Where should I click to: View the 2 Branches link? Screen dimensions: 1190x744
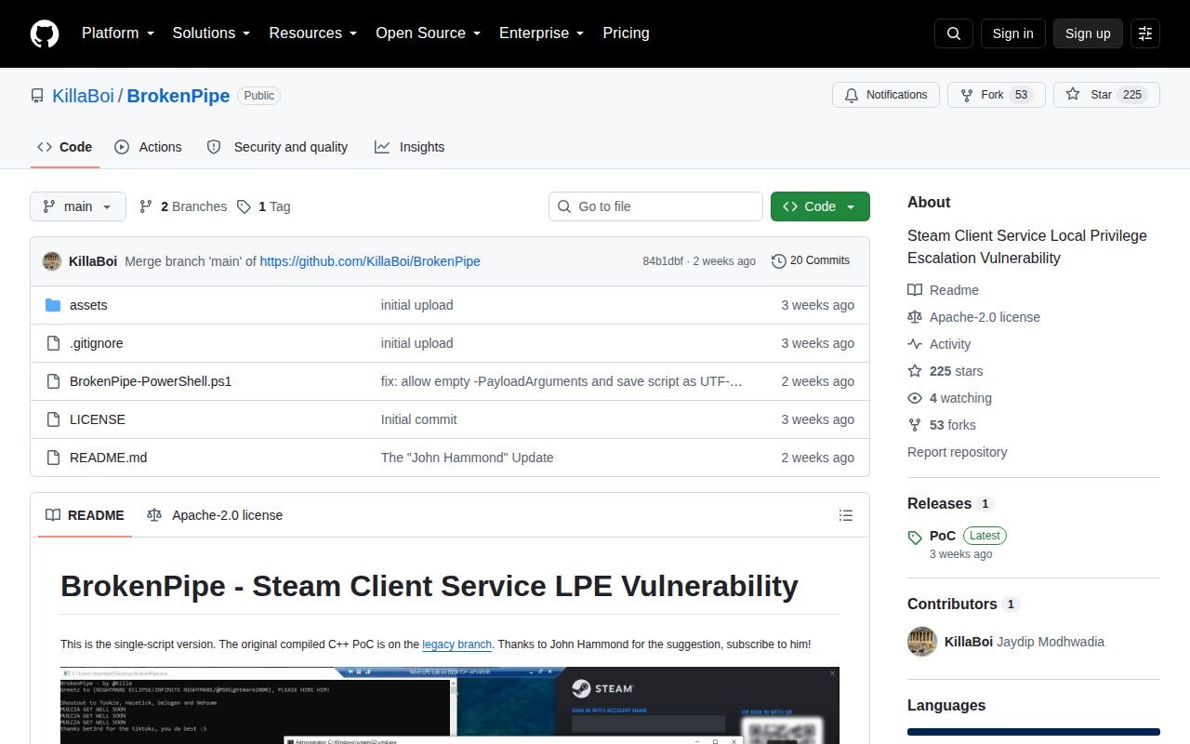click(183, 206)
